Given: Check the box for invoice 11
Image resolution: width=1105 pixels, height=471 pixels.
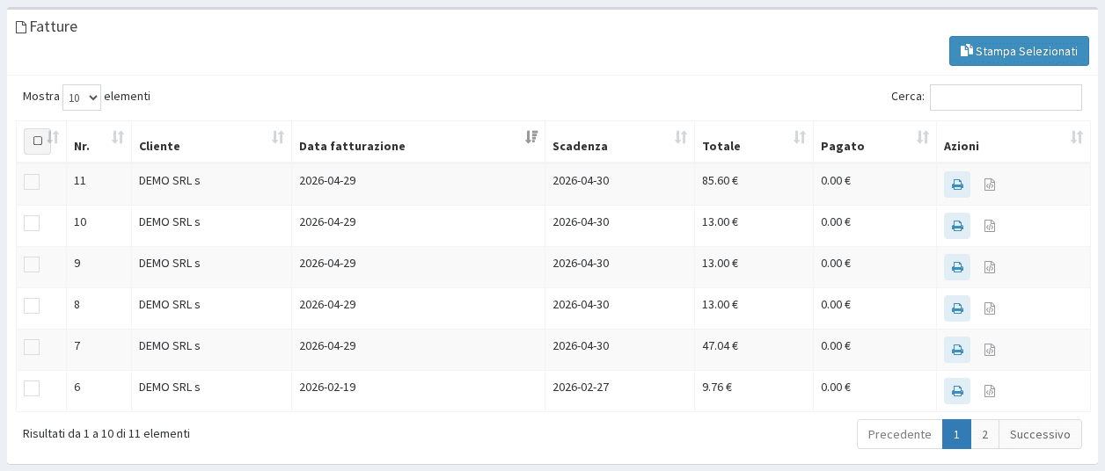Looking at the screenshot, I should coord(32,182).
